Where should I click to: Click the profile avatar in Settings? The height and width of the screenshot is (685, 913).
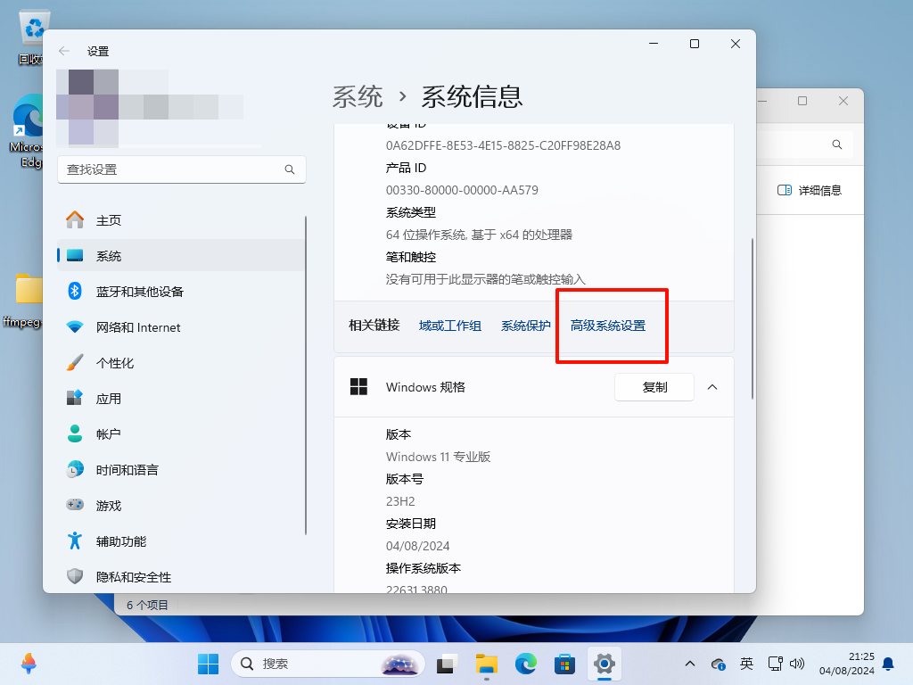(87, 107)
